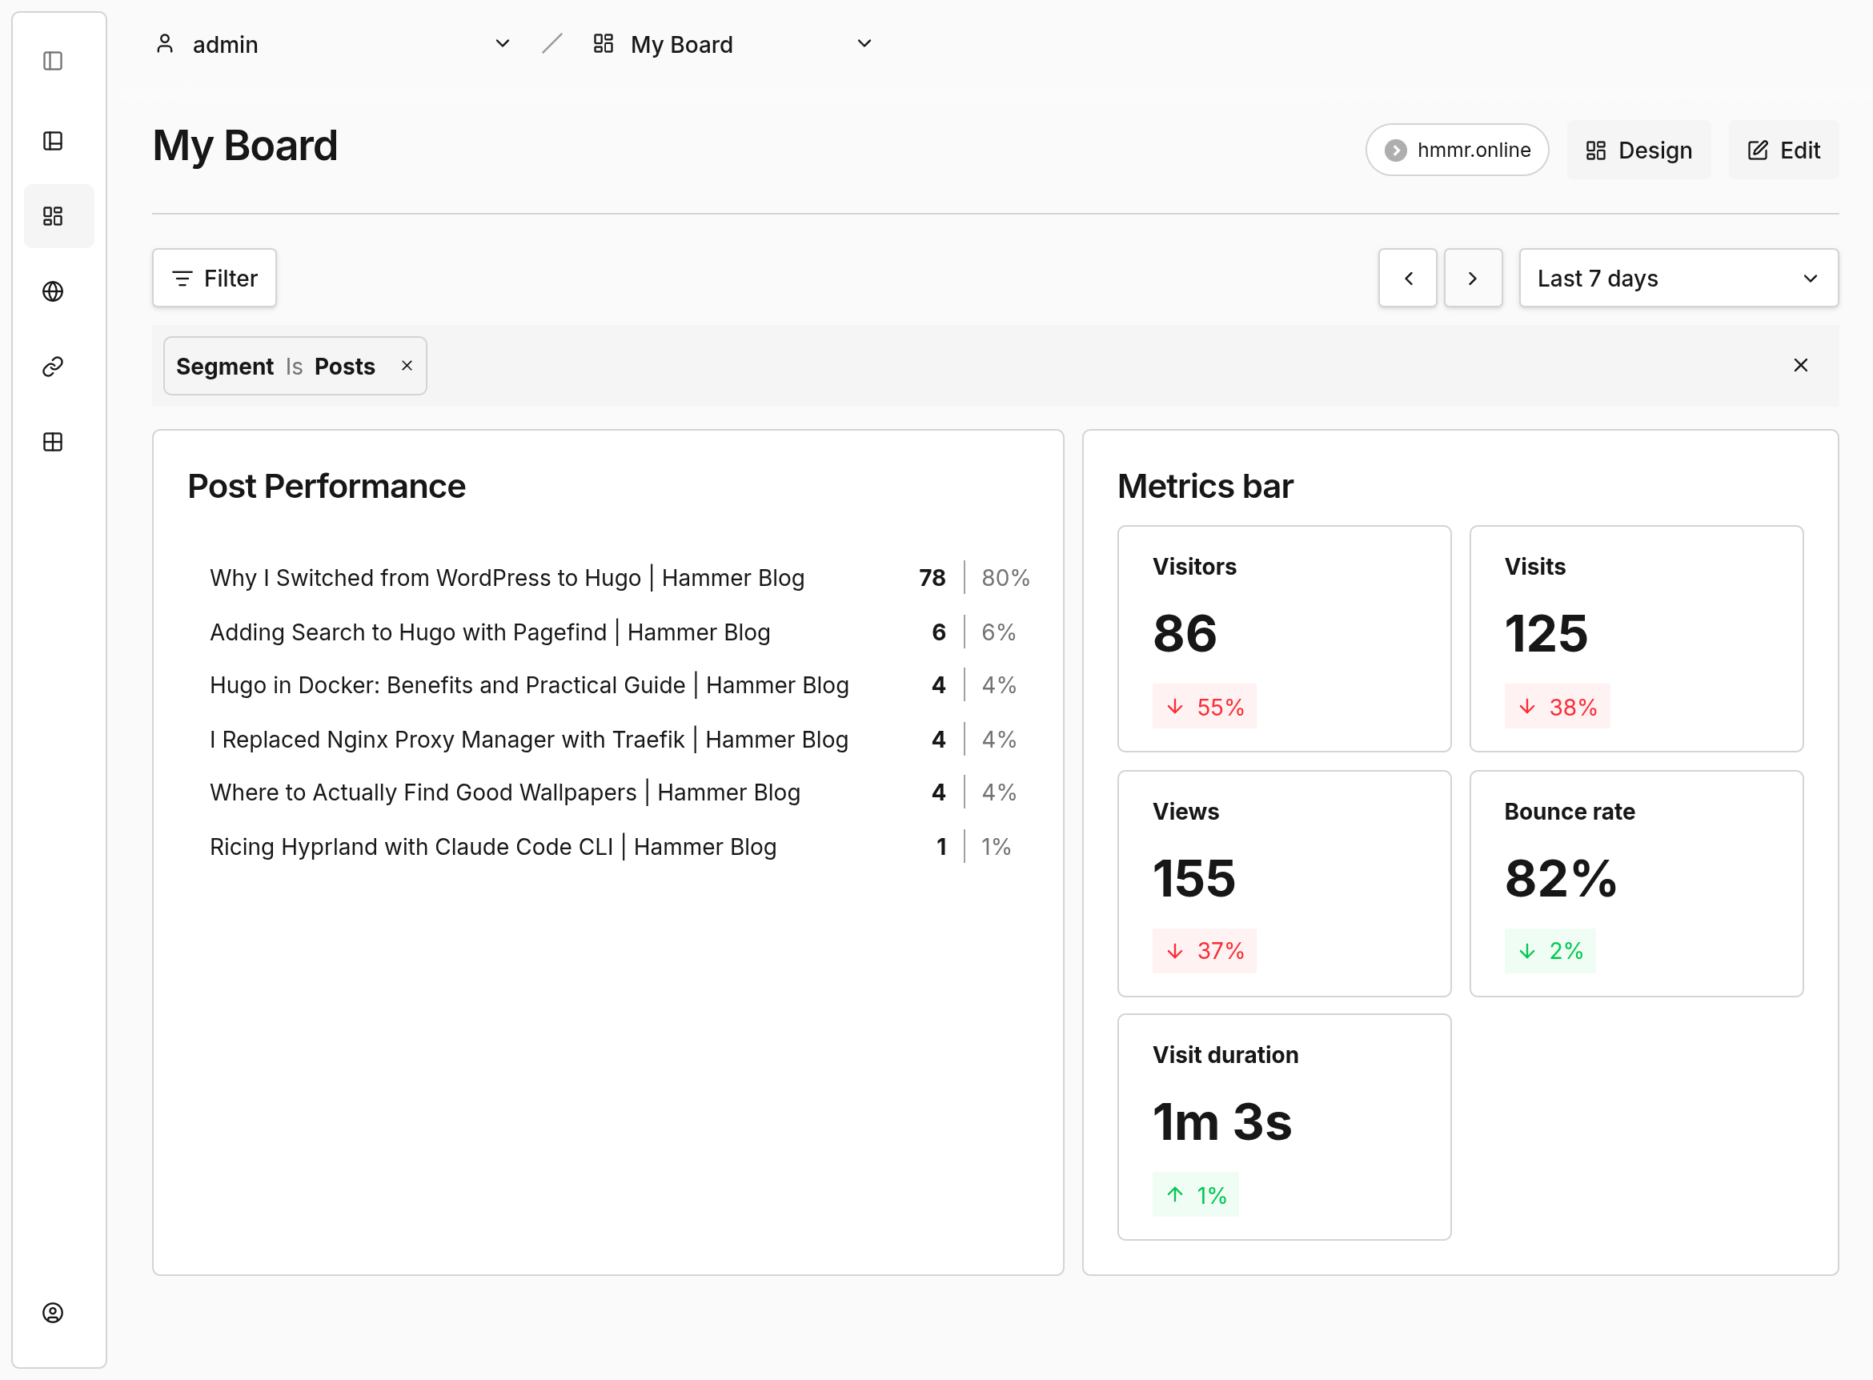
Task: Open the layout panel sidebar icon
Action: [x=53, y=141]
